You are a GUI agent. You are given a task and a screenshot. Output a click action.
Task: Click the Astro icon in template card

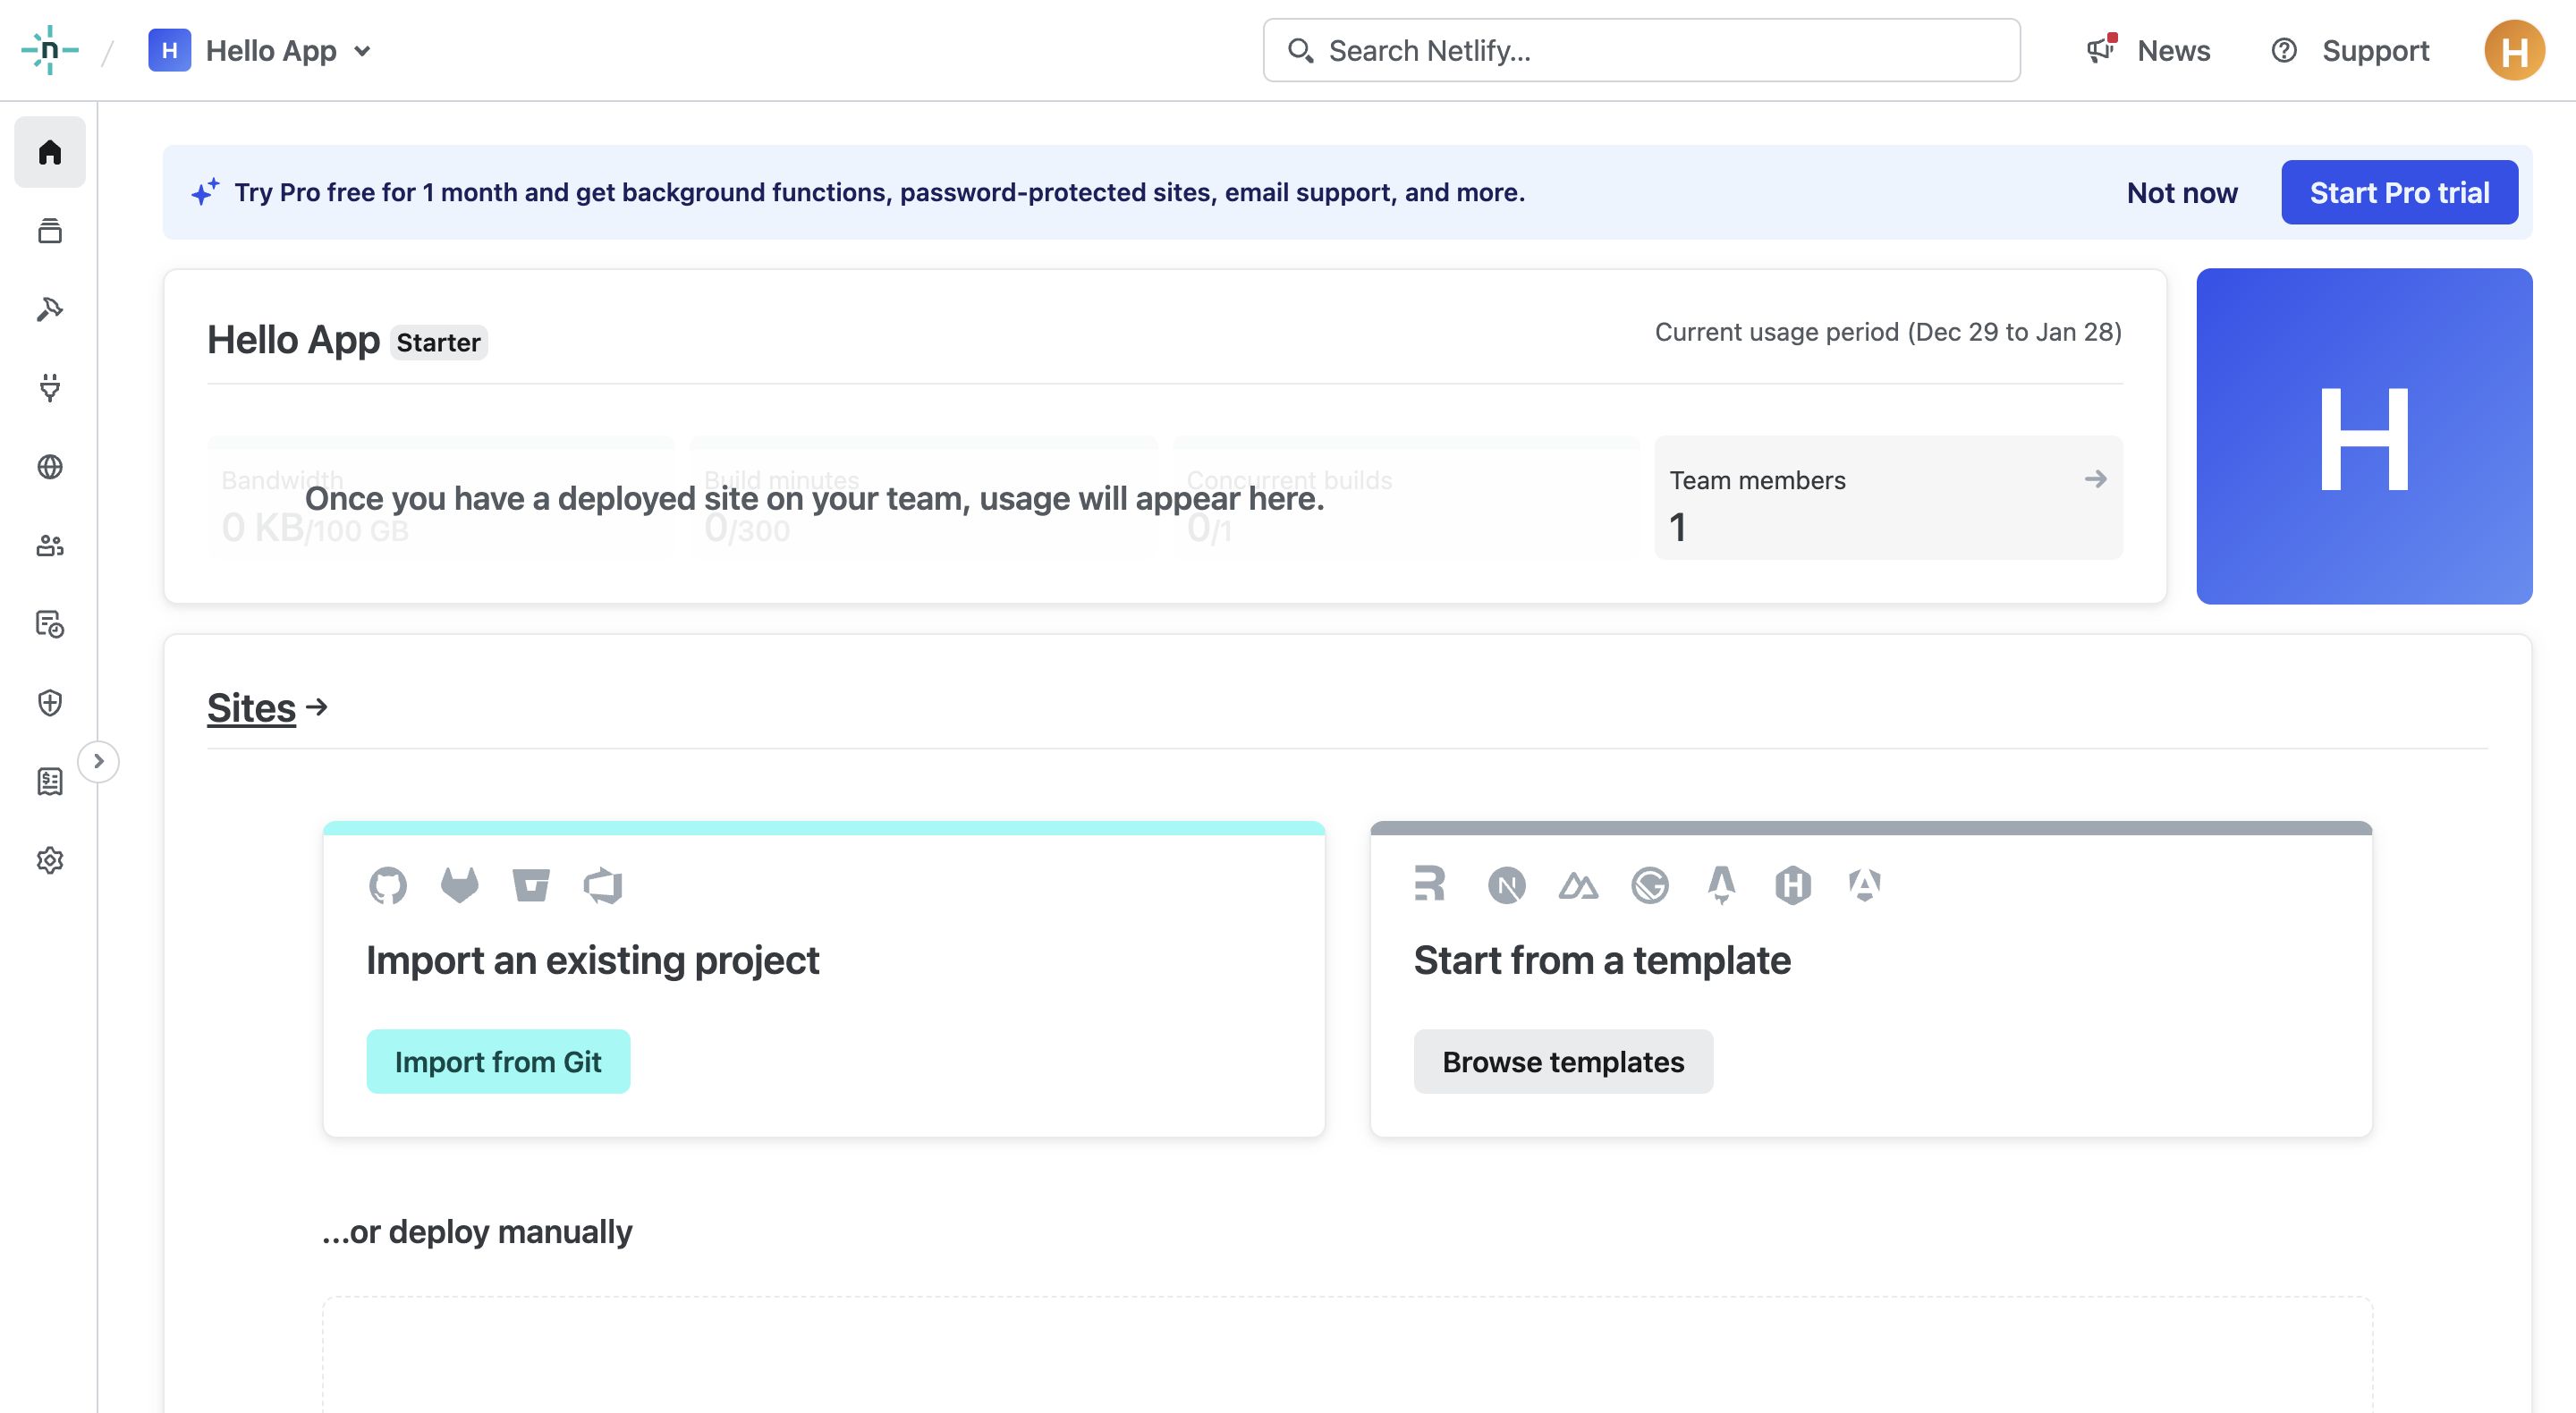(x=1722, y=885)
